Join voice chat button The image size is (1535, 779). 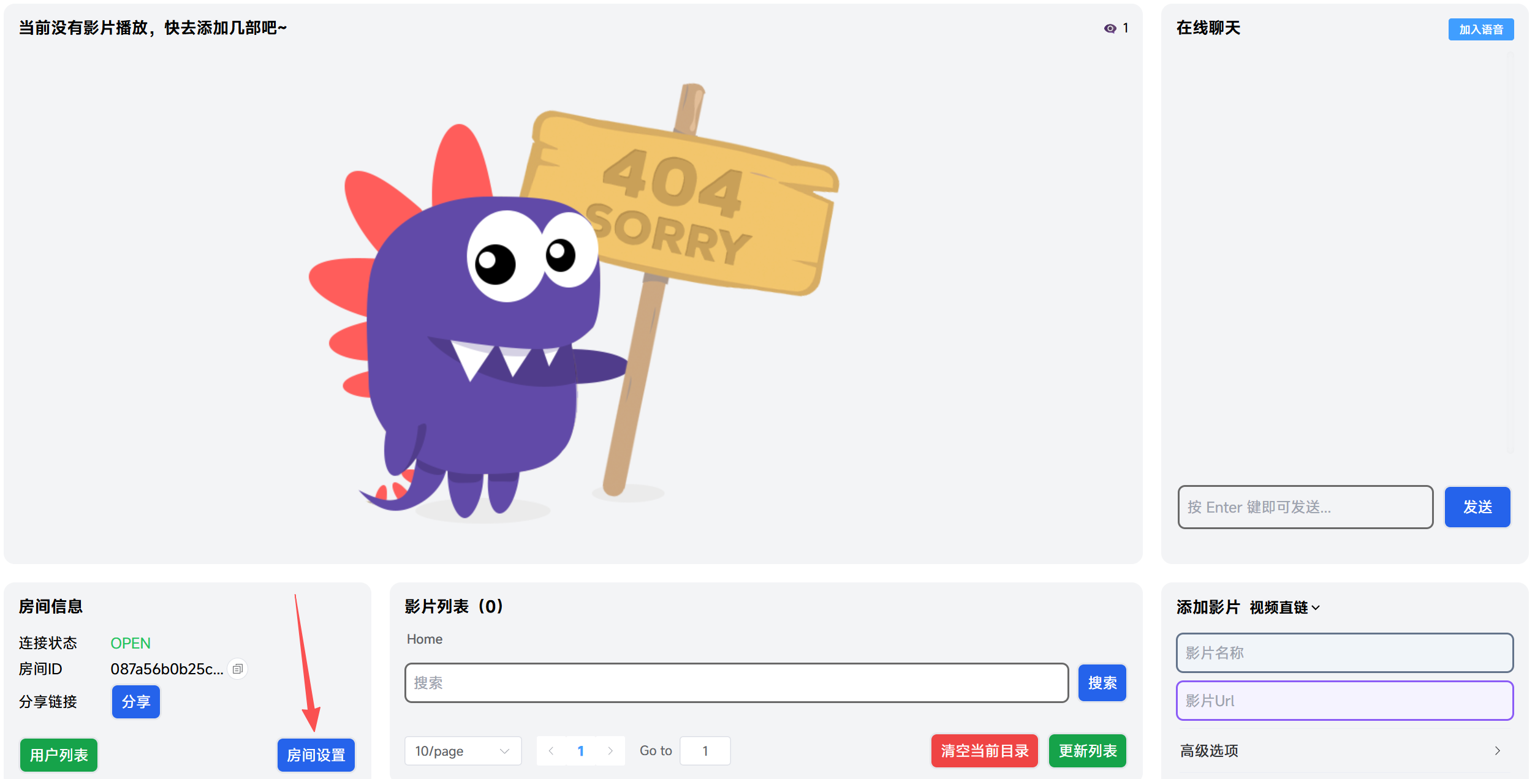pos(1480,29)
